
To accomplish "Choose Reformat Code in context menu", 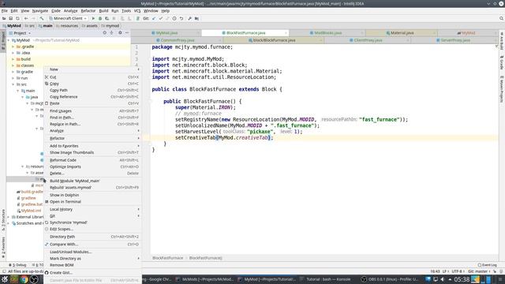I will tap(93, 160).
